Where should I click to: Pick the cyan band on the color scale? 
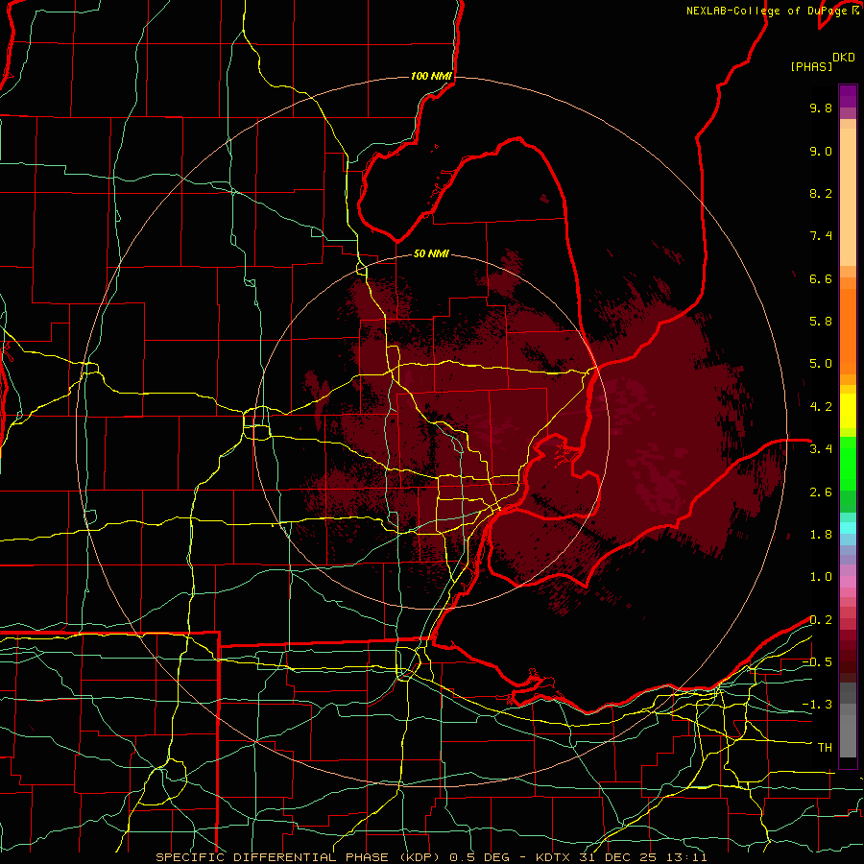[848, 528]
